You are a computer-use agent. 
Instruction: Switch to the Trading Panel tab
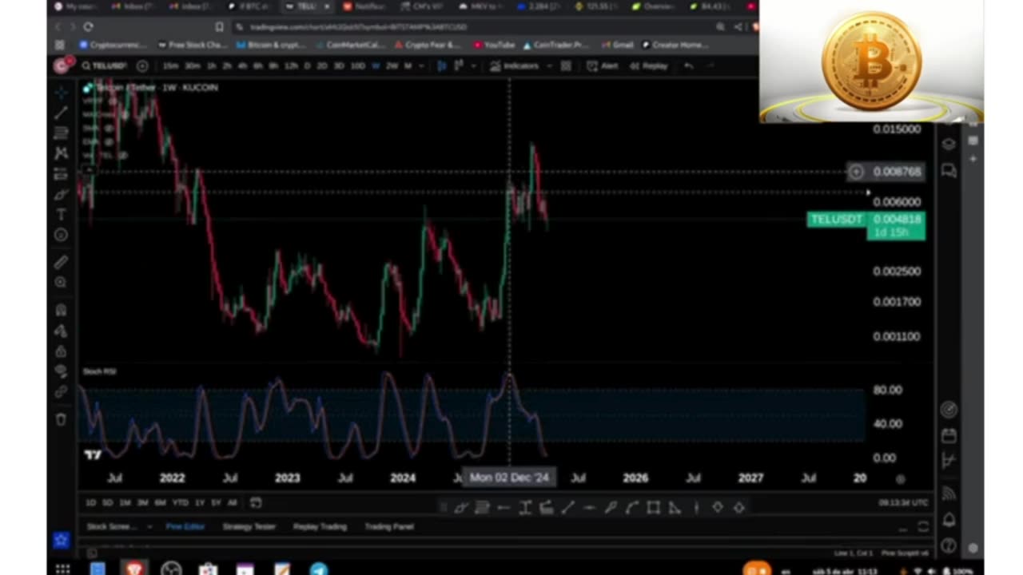point(388,527)
